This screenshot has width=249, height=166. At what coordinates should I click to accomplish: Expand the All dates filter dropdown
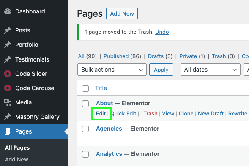pos(211,70)
